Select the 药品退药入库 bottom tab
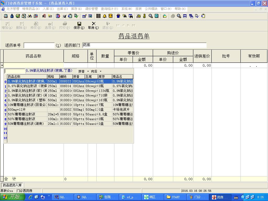This screenshot has width=268, height=201. tap(12, 185)
